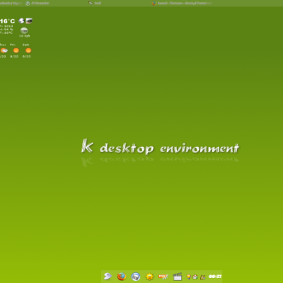Open the KDE launcher menu icon in the dock
Viewport: 283px width, 283px height.
108,276
